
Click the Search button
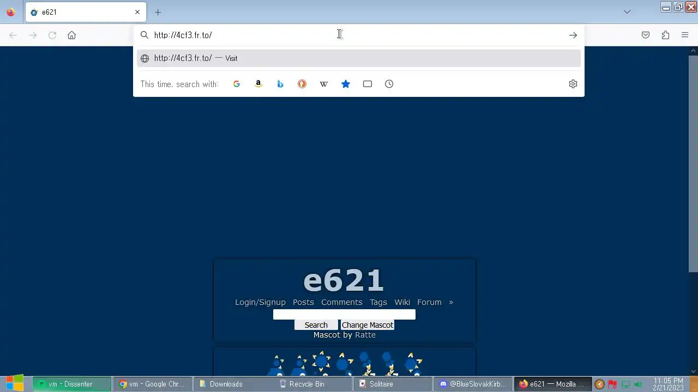316,325
